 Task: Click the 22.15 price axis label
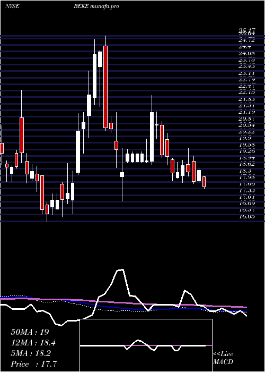point(247,92)
